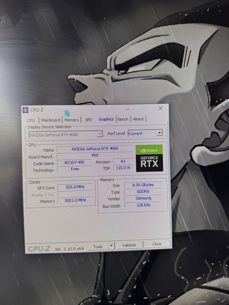Open the Tools dropdown arrow
Screen dimensions: 229x305
pyautogui.click(x=111, y=246)
